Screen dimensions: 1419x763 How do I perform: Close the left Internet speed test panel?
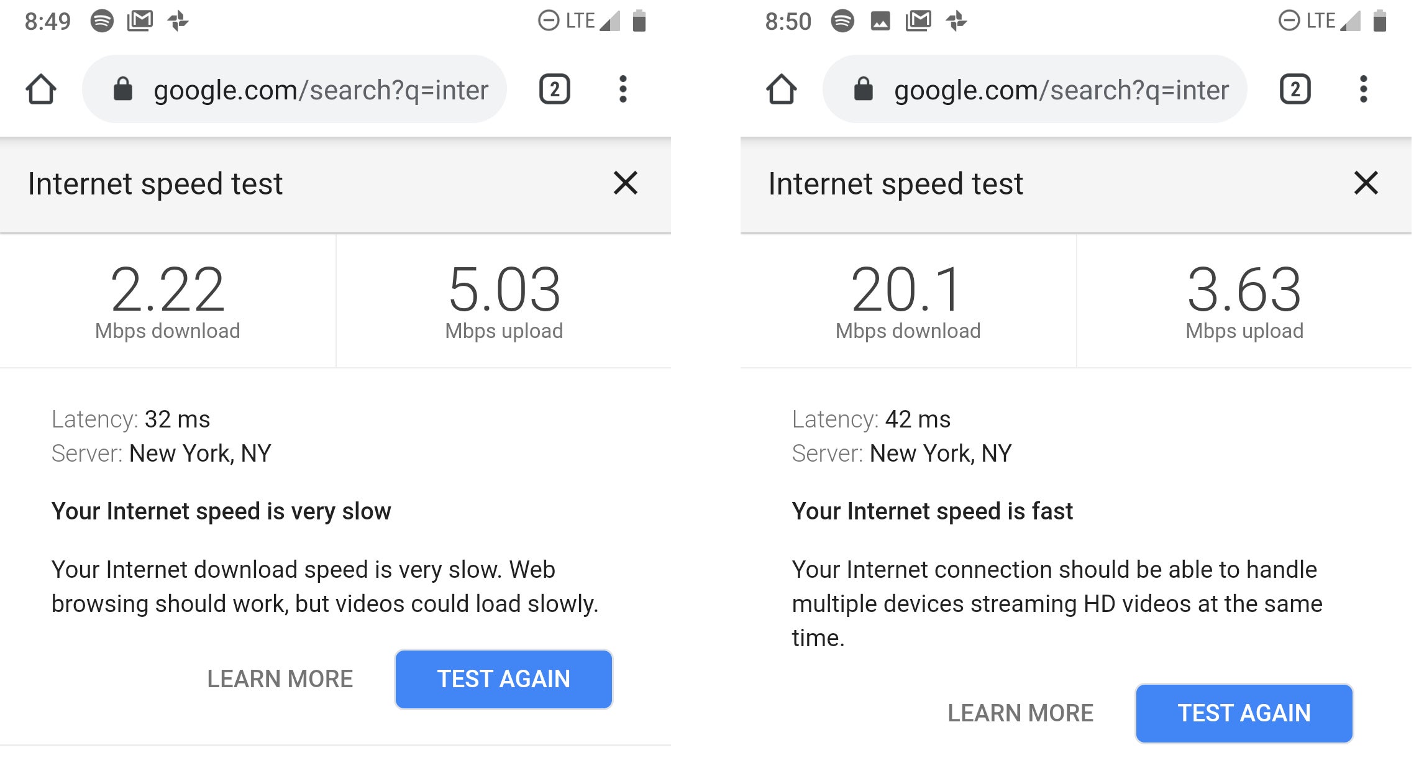(625, 183)
